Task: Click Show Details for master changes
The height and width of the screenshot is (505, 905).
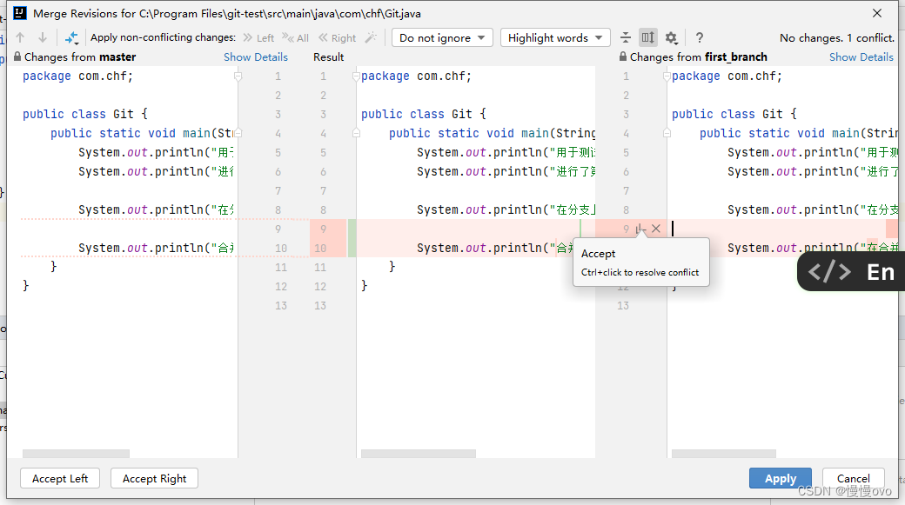Action: (x=256, y=57)
